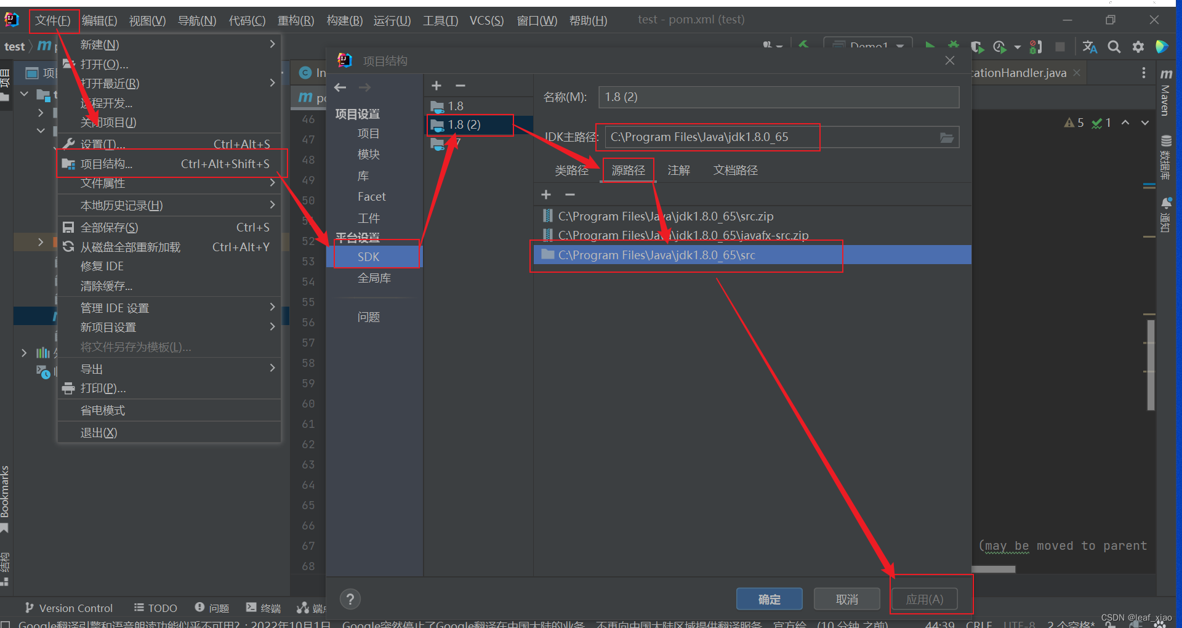This screenshot has width=1182, height=628.
Task: Switch to the 注解 tab
Action: pyautogui.click(x=678, y=171)
